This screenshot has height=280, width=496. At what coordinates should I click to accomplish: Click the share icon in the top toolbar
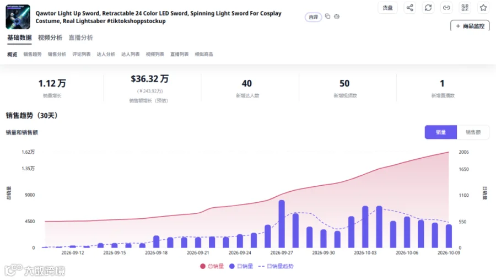coord(409,8)
